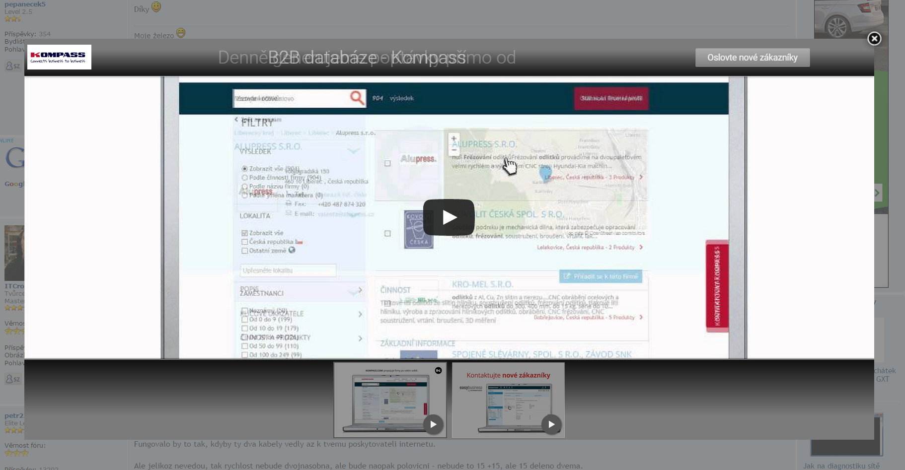Select the Kontaktujte nové zákazníky thumbnail
Screen dimensions: 905x470
point(508,400)
